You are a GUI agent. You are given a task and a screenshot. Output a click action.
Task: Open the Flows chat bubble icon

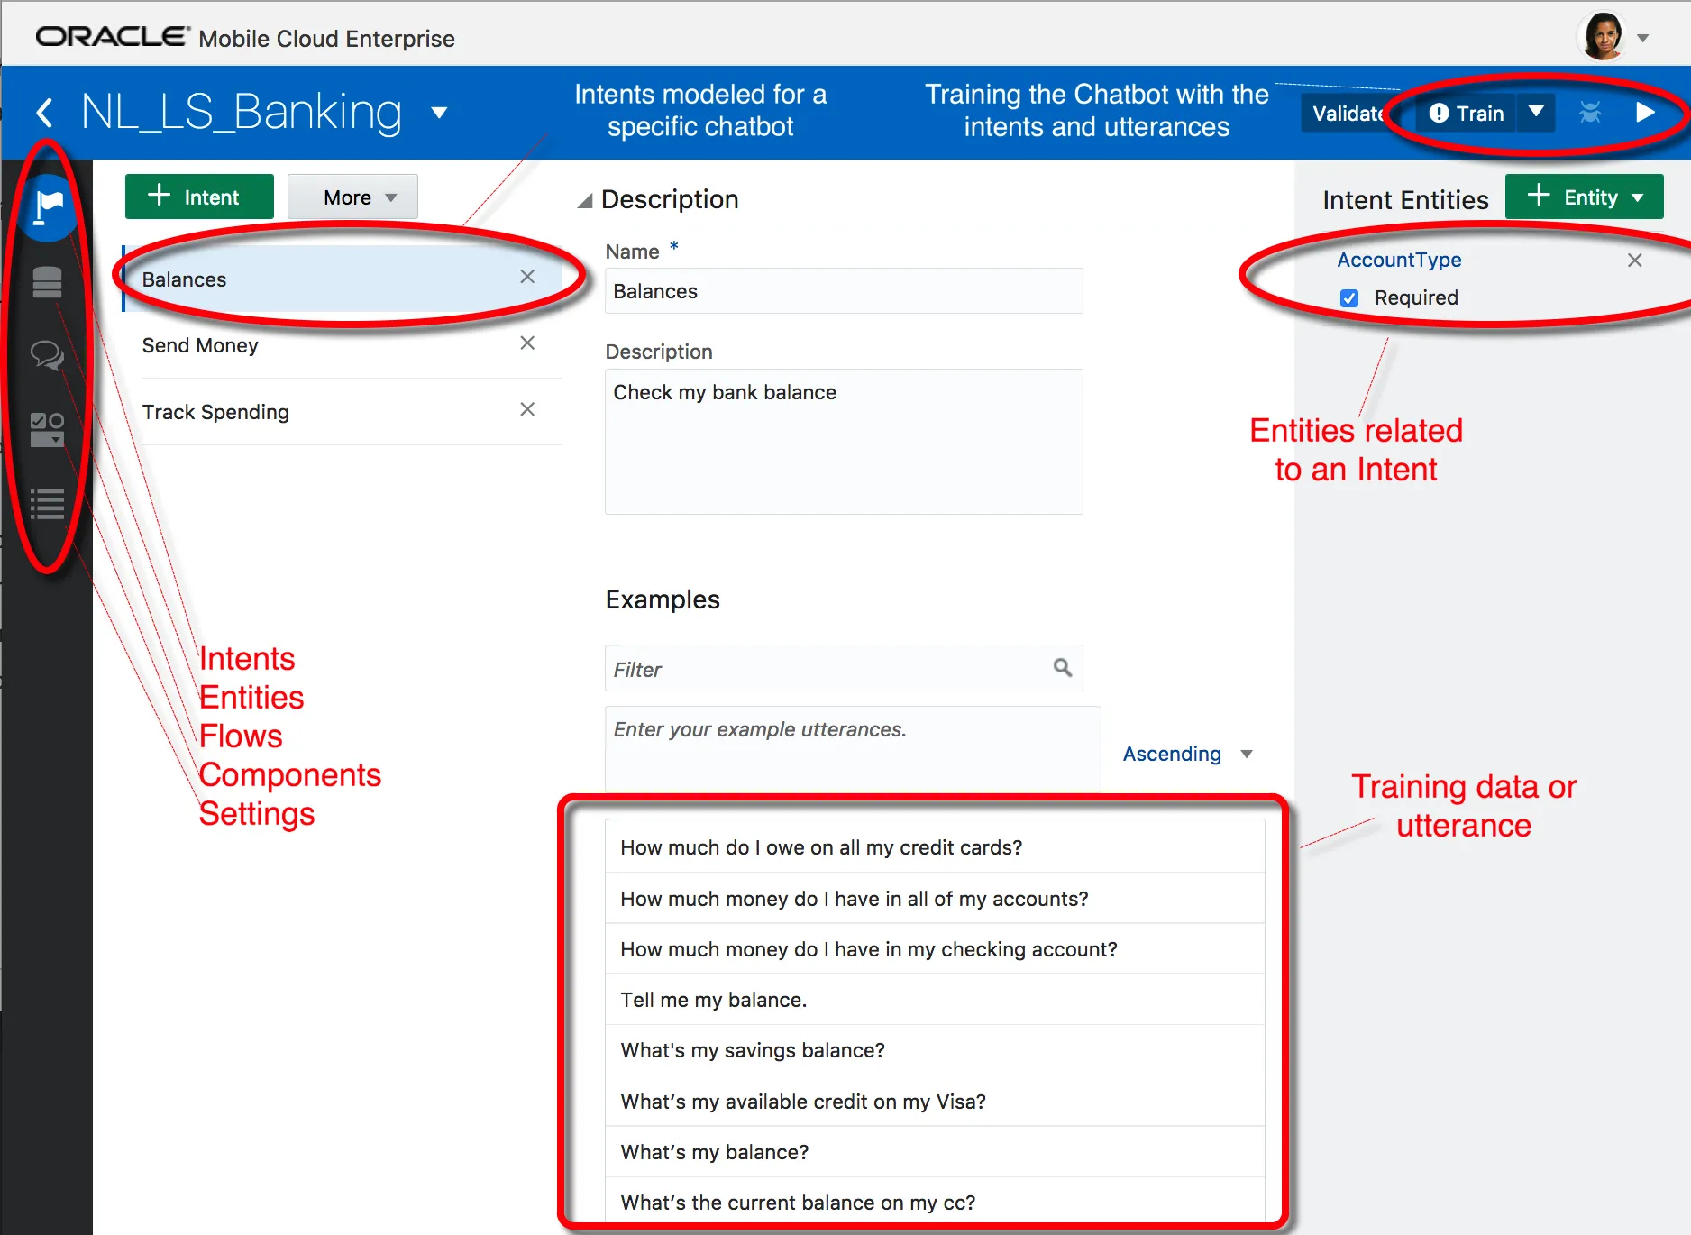[47, 355]
